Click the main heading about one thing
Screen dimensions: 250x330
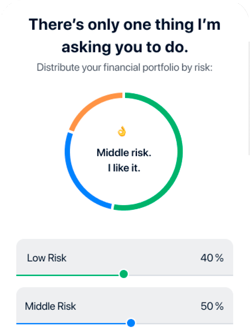click(x=125, y=36)
